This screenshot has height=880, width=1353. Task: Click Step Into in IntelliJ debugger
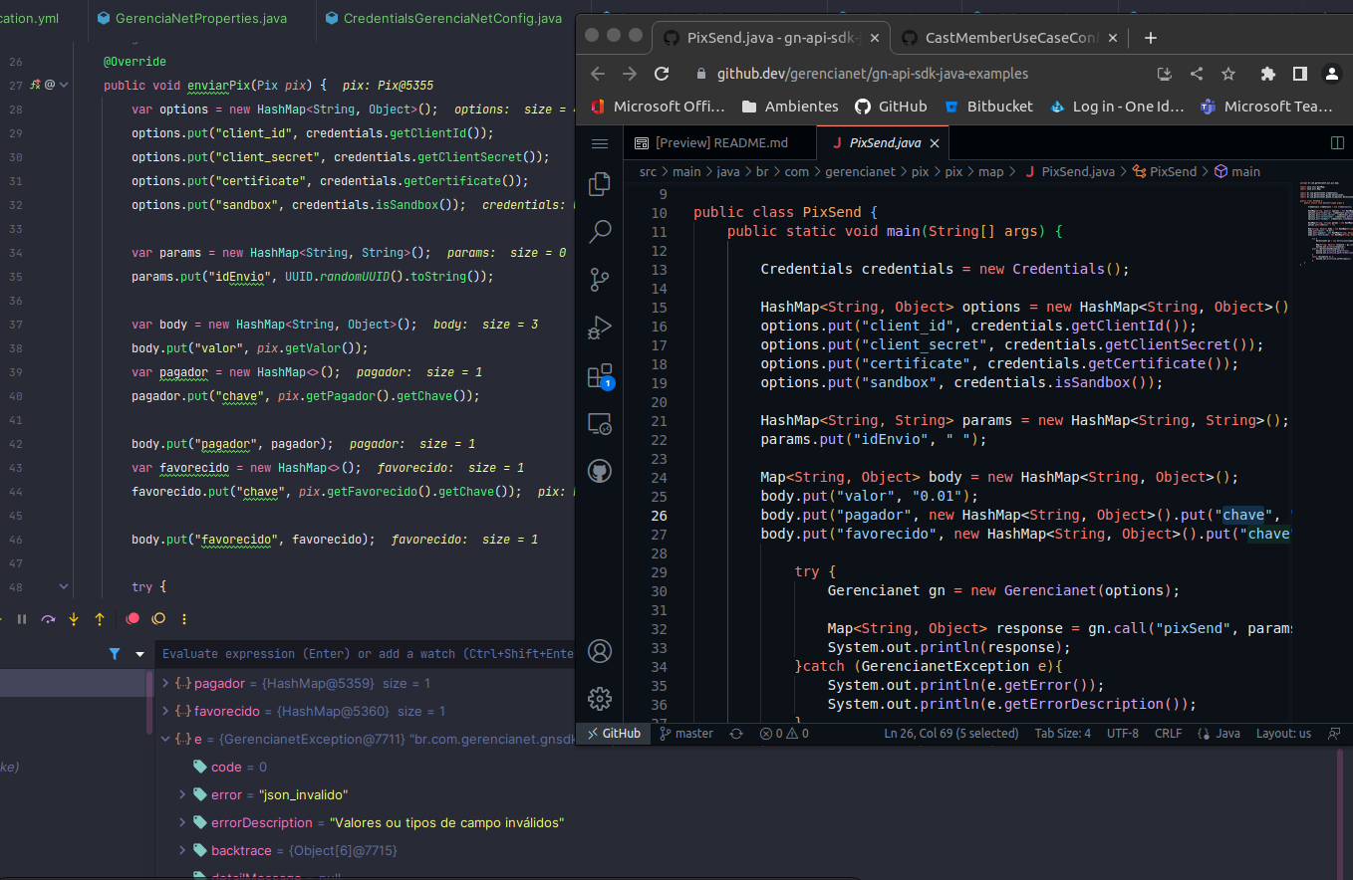pyautogui.click(x=74, y=618)
